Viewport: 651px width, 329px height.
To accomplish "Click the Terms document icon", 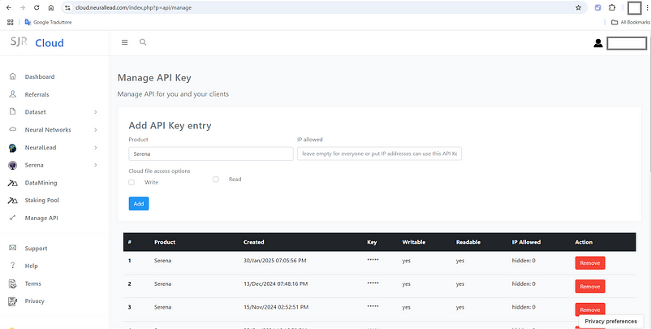I will click(12, 284).
